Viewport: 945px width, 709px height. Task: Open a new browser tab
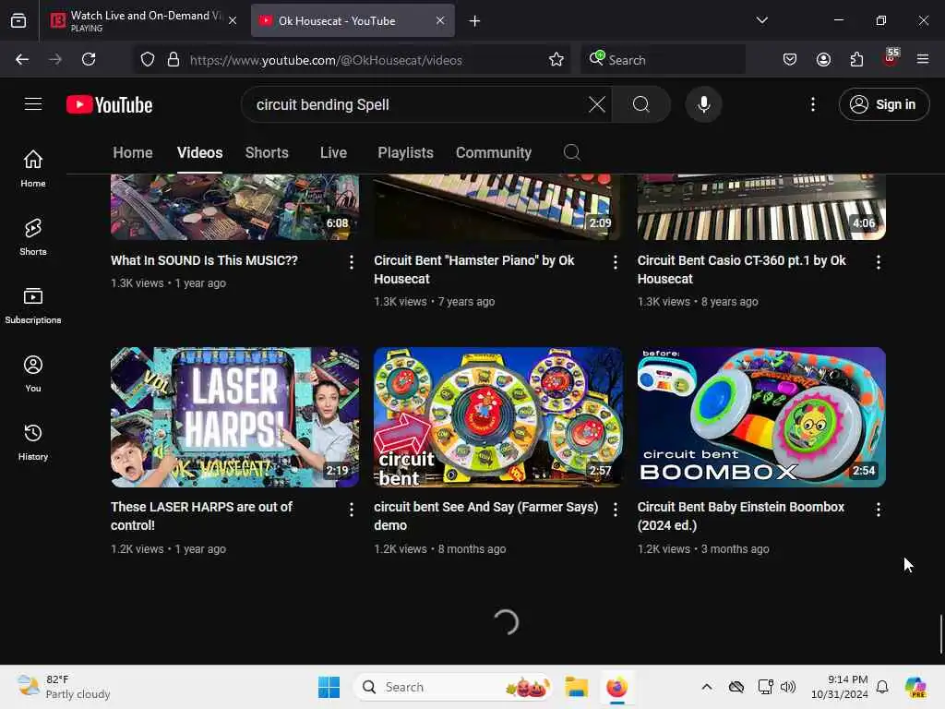pyautogui.click(x=474, y=21)
